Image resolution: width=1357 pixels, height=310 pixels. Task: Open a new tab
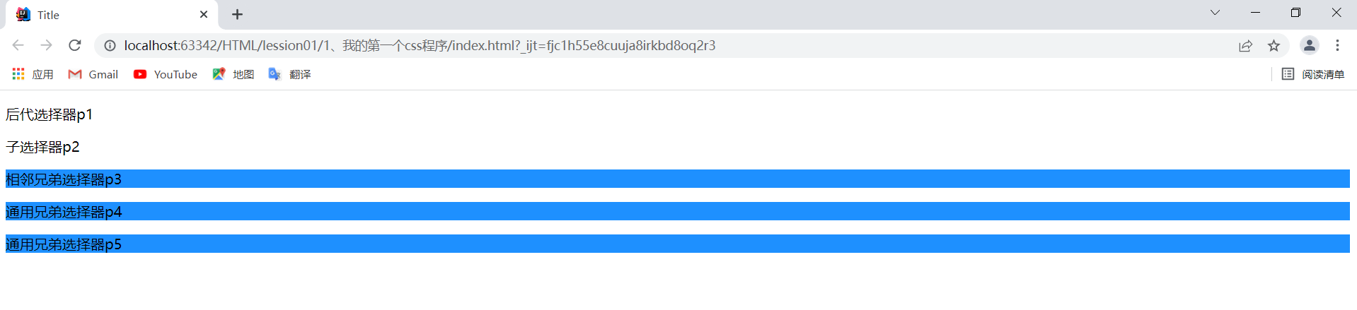coord(237,14)
